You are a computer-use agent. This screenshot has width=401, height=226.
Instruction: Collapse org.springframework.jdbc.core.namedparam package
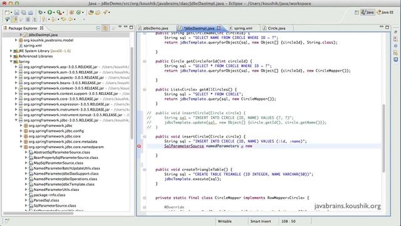point(21,147)
